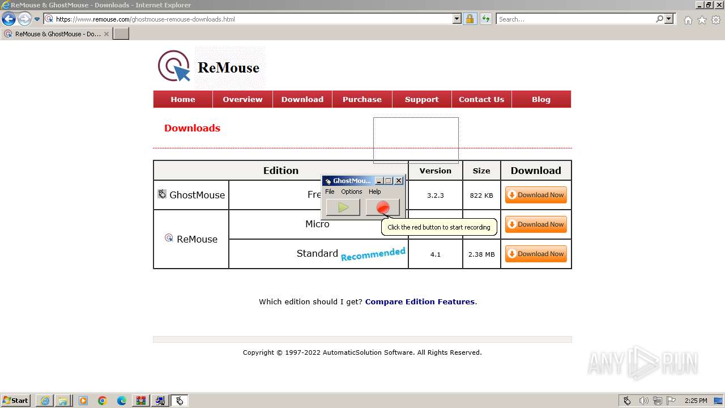This screenshot has width=725, height=408.
Task: Open the Contact Us navigation tab
Action: coord(481,99)
